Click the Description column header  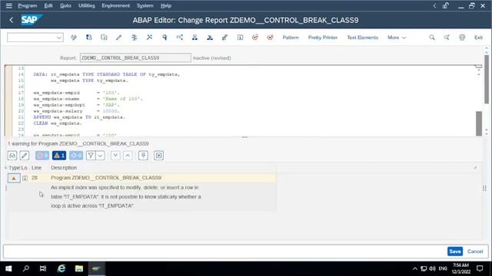point(64,168)
